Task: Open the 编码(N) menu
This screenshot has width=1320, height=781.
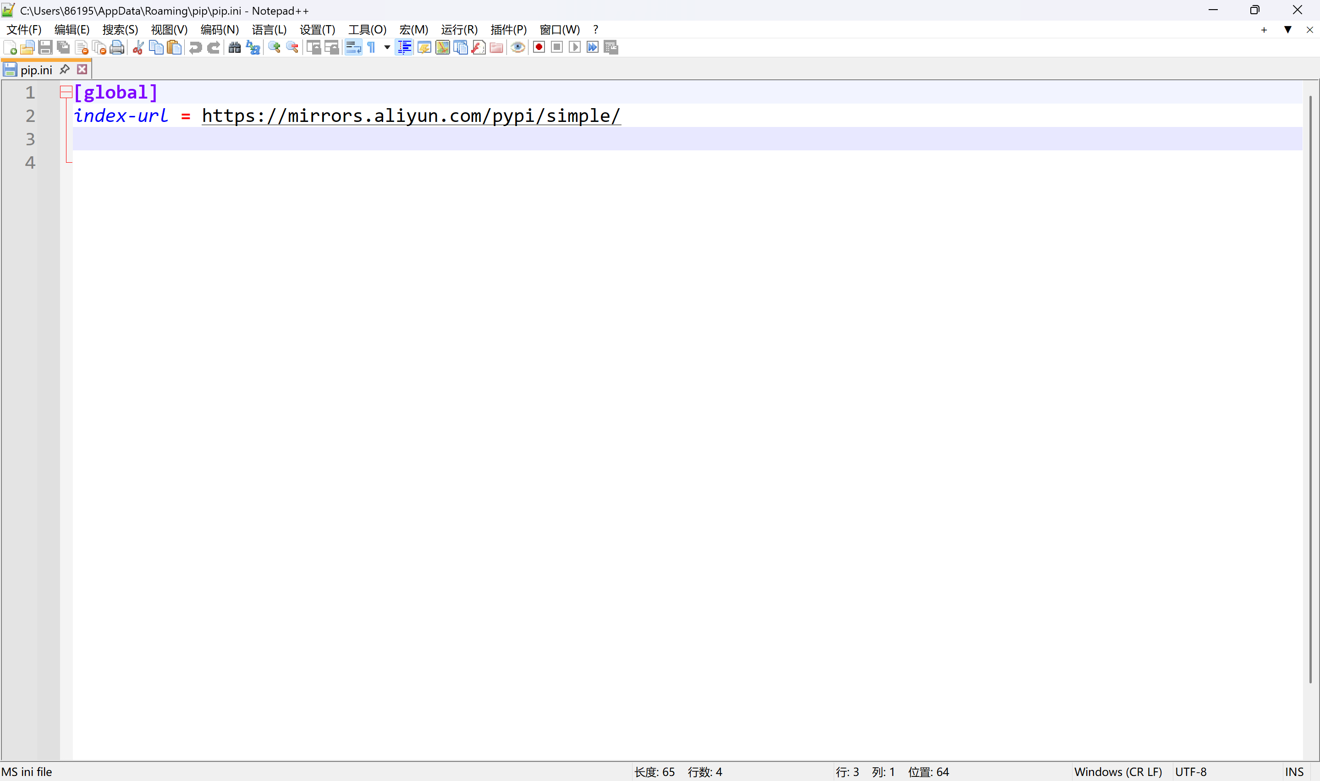Action: (x=220, y=30)
